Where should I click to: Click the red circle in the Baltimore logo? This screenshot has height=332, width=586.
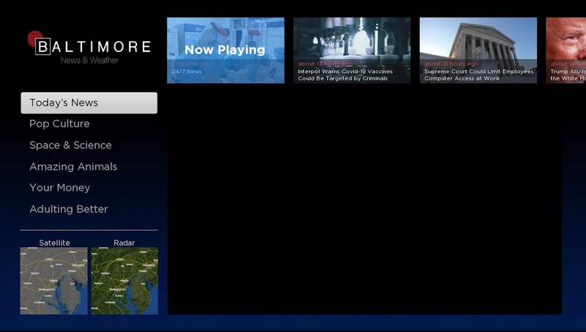pos(32,39)
